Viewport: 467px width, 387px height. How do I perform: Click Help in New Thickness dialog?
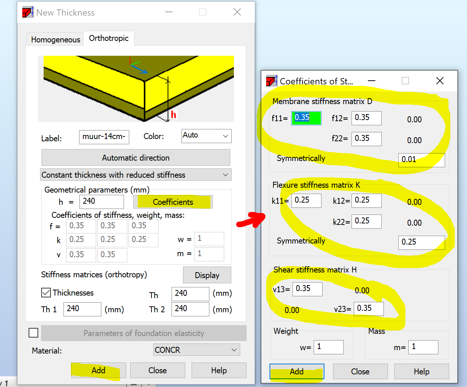[x=219, y=370]
